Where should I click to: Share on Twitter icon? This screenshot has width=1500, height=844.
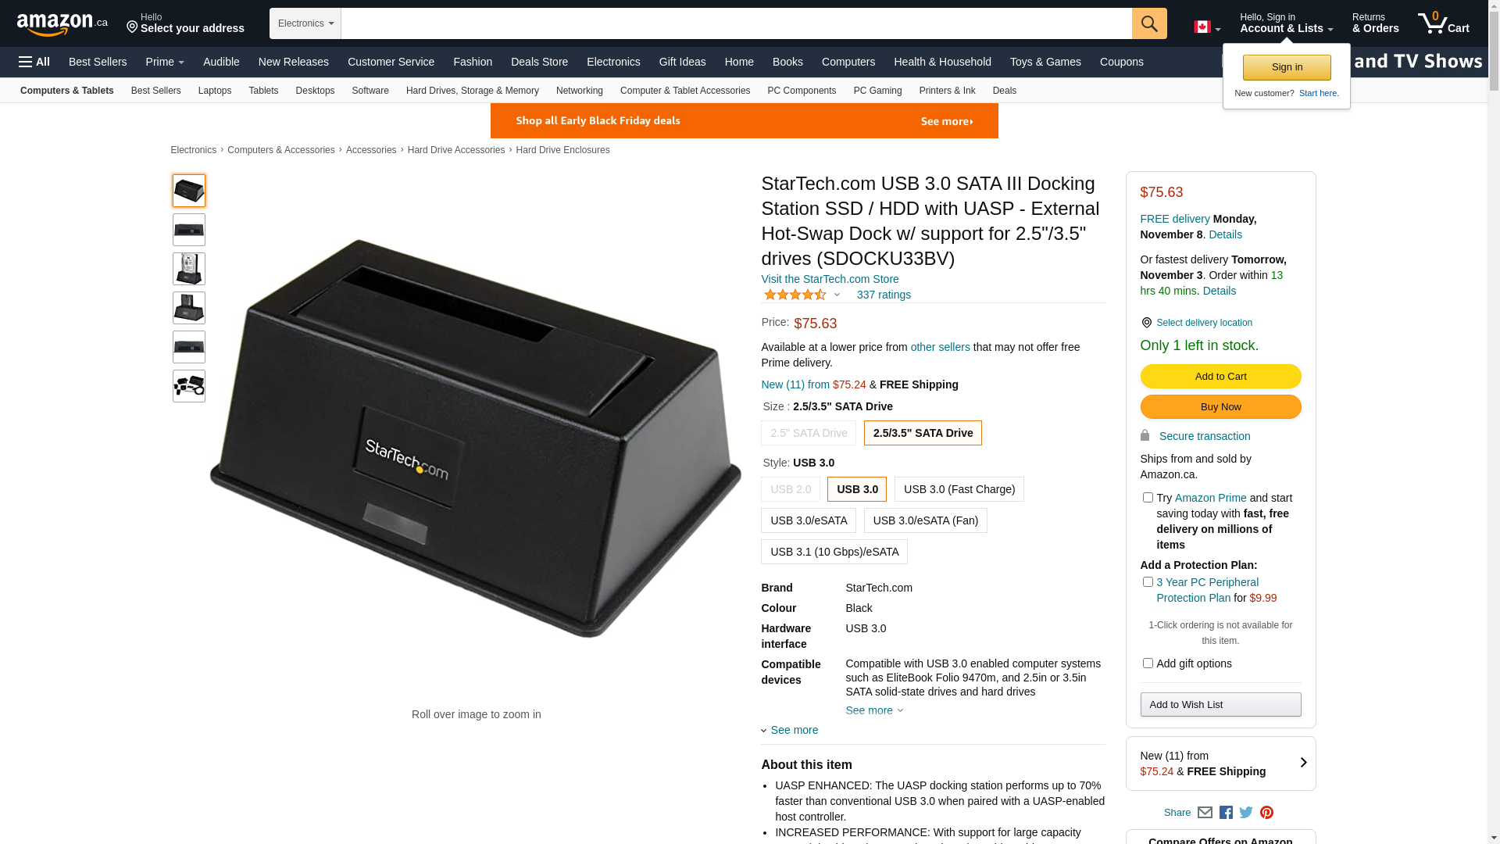coord(1246,813)
